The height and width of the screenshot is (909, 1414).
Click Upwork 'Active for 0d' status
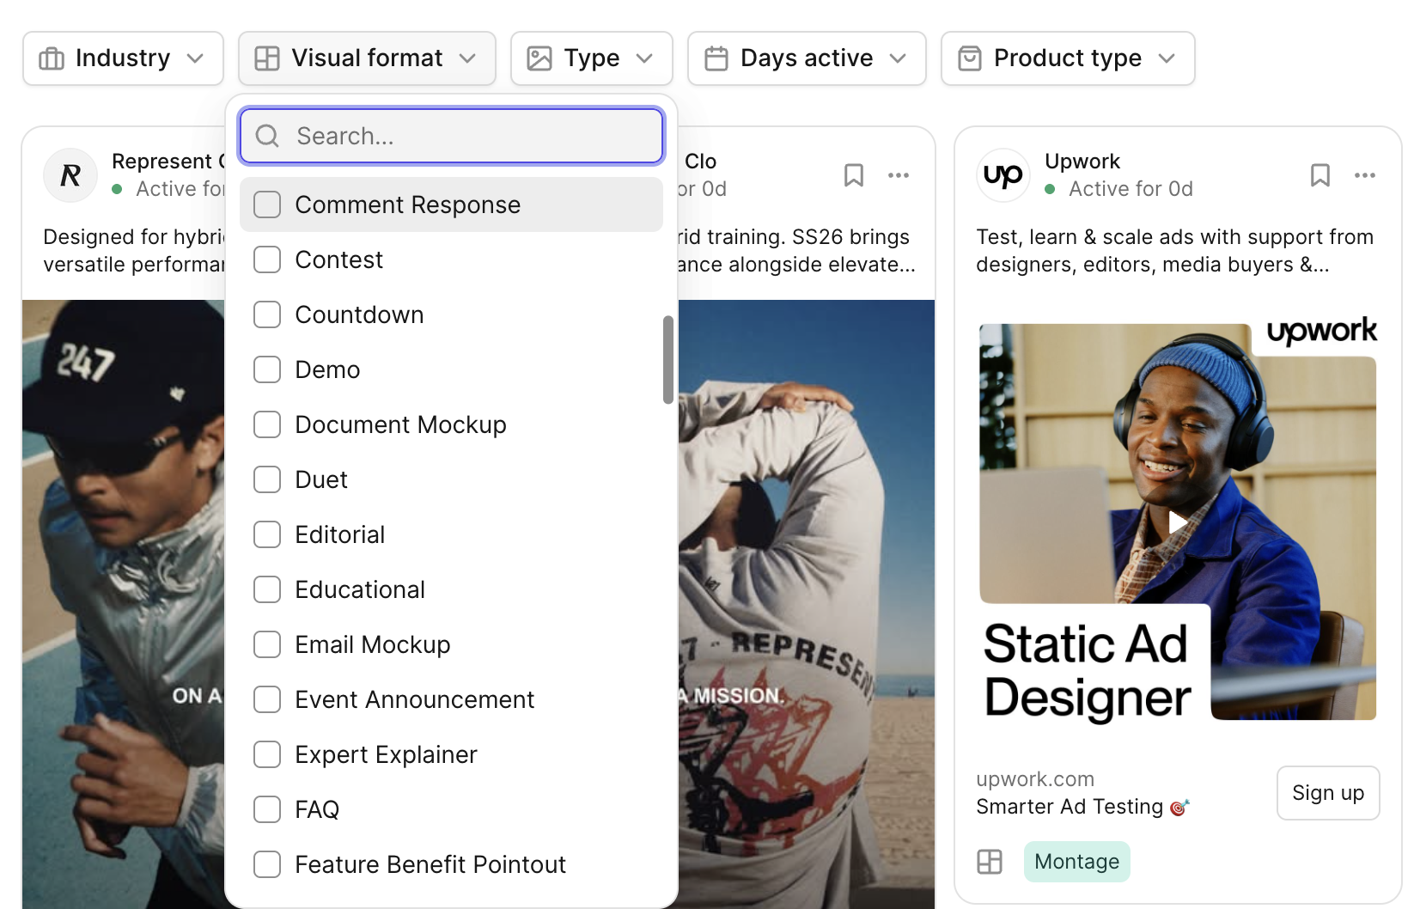[x=1131, y=189]
